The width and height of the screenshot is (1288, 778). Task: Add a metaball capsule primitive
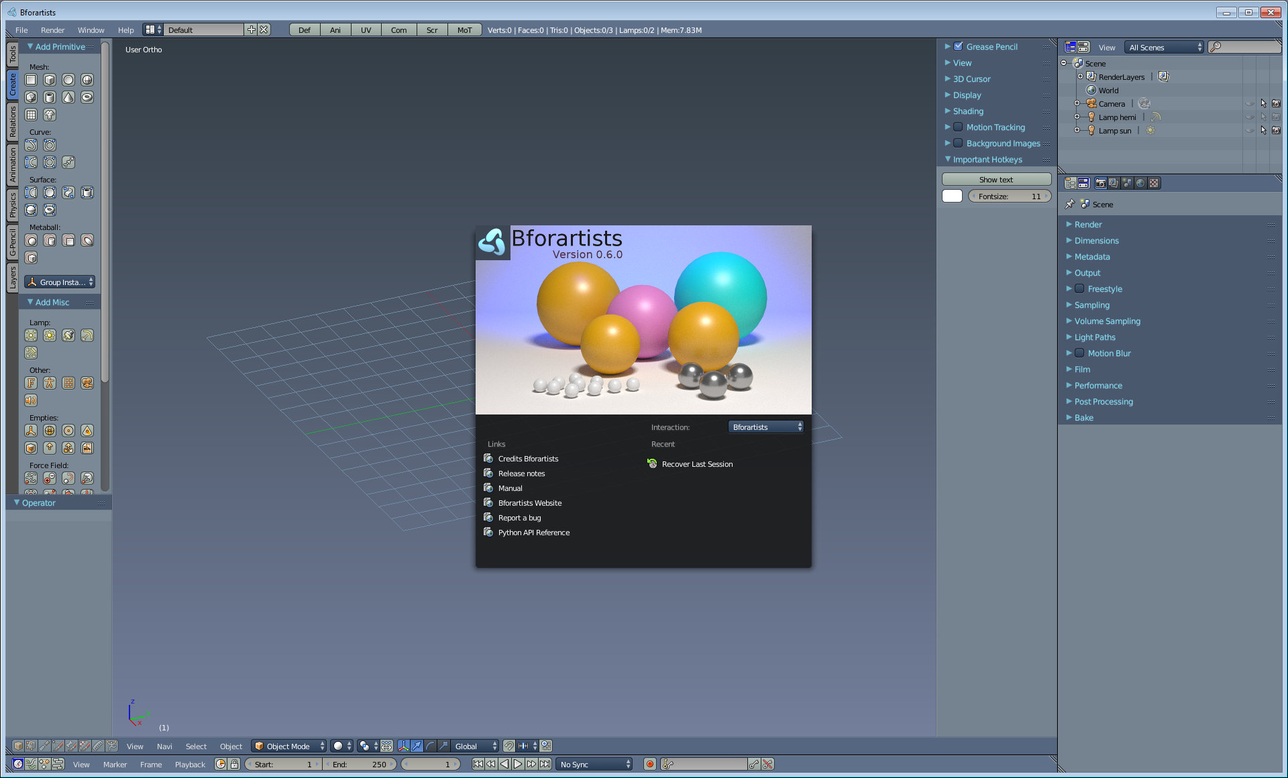[50, 240]
